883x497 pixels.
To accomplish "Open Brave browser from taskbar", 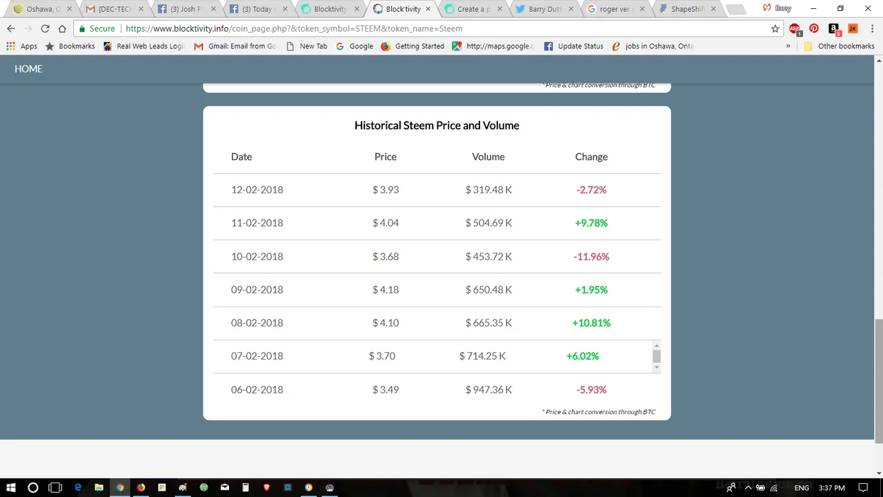I will coord(266,487).
